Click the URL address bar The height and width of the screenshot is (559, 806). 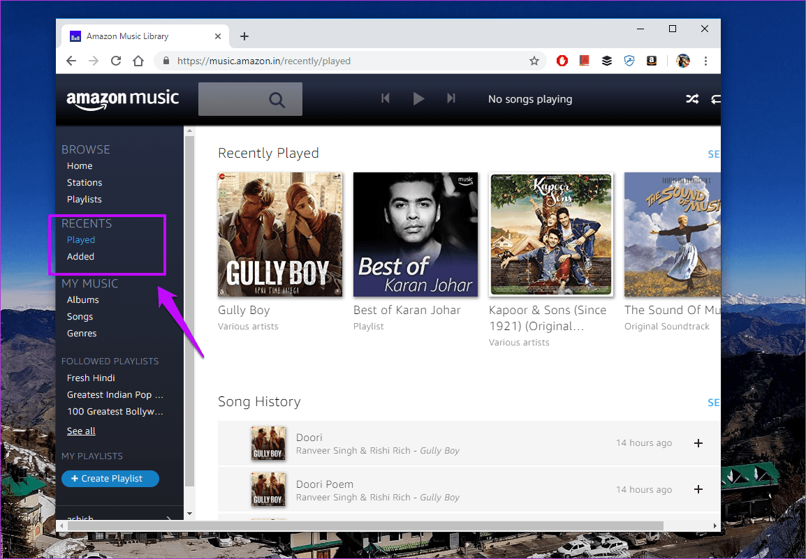[x=349, y=61]
